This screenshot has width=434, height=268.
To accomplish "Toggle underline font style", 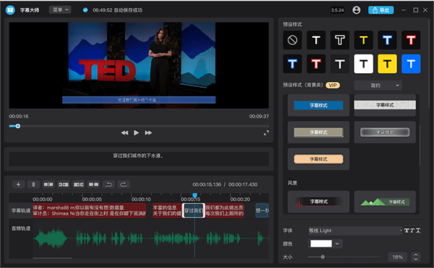I will (x=418, y=230).
